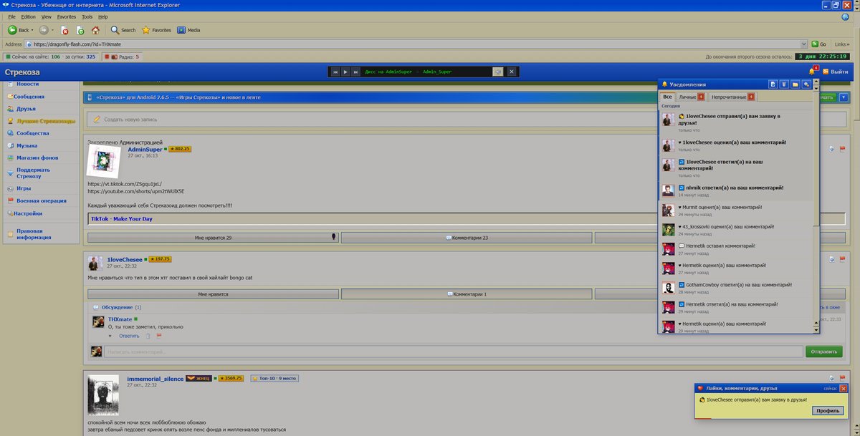Open the File menu
Screen dimensions: 860x436
click(11, 16)
